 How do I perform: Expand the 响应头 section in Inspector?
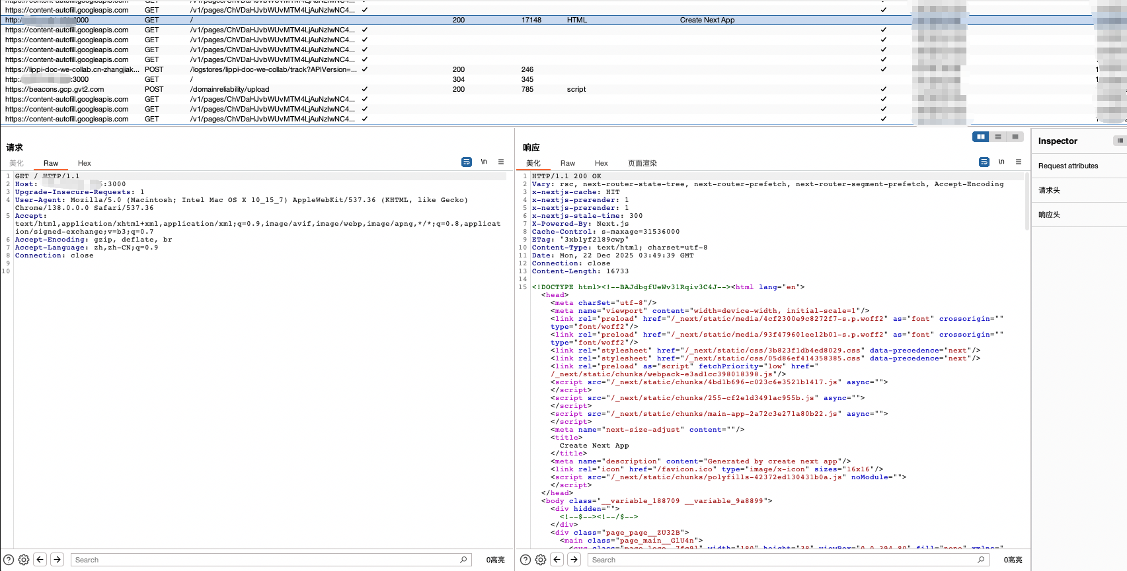coord(1049,215)
